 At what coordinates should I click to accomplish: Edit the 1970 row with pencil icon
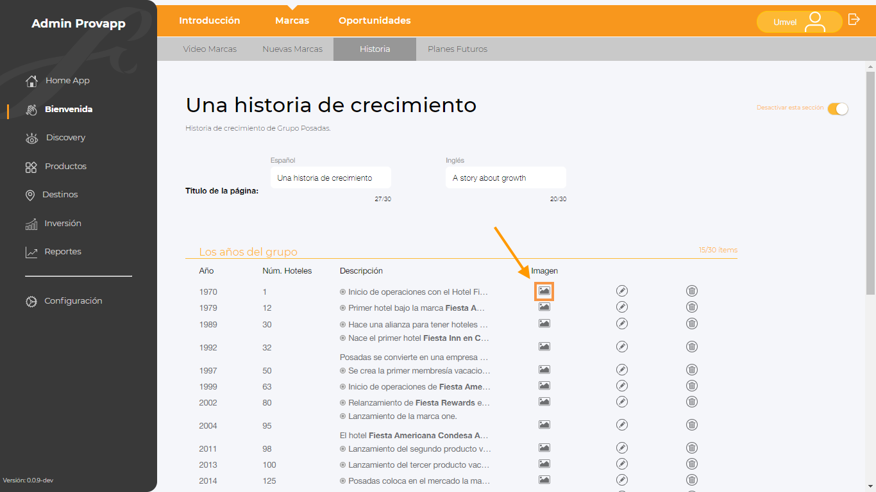coord(621,291)
